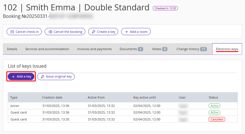Click the Add a room button
Image resolution: width=245 pixels, height=134 pixels.
pos(136,32)
